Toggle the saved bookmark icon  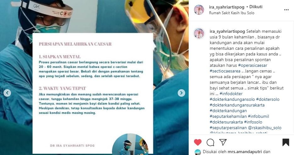[286, 142]
